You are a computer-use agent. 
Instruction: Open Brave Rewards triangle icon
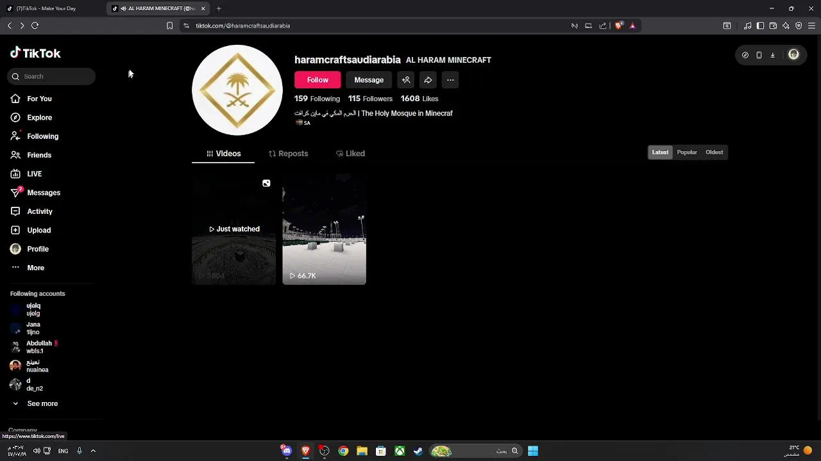click(x=632, y=26)
